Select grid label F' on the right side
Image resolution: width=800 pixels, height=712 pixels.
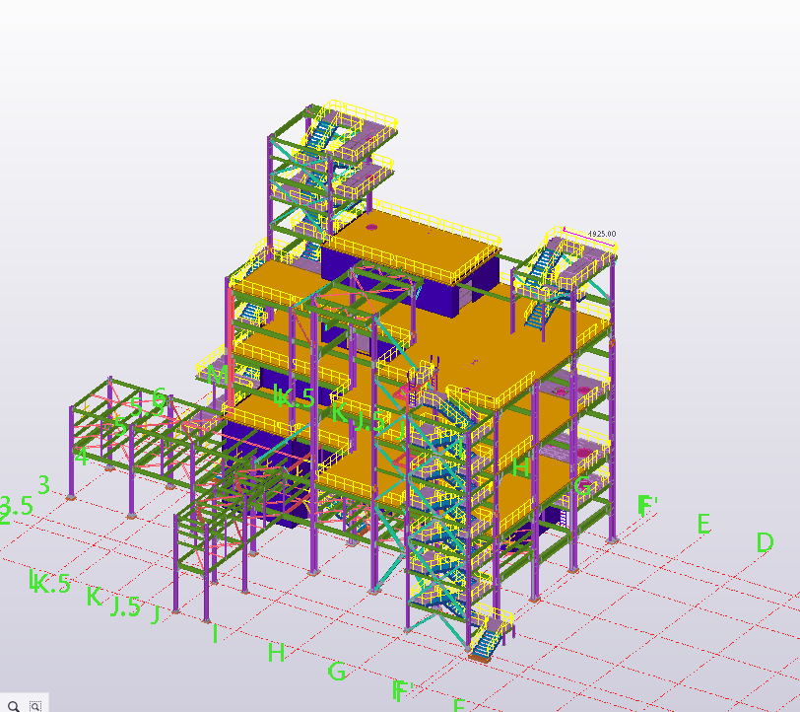click(647, 504)
